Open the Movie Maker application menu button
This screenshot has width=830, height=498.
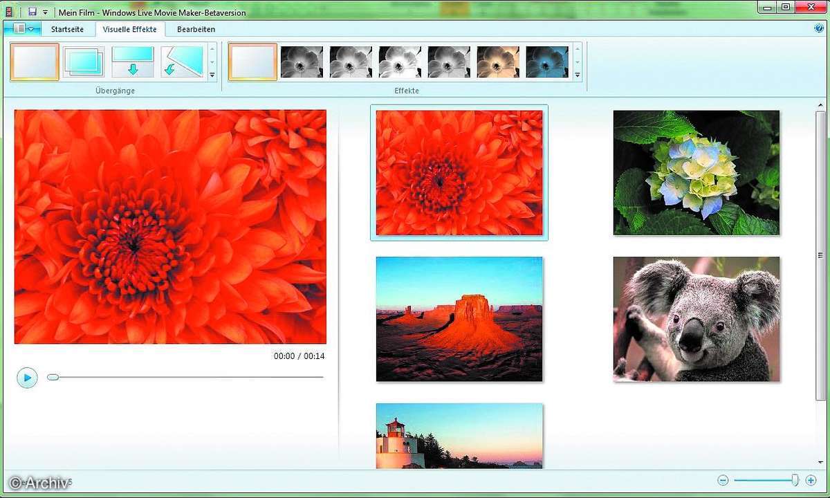[x=24, y=29]
